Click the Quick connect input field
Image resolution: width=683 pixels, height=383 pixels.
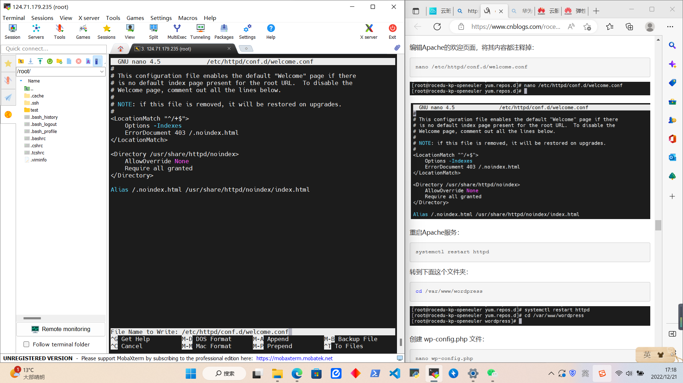pyautogui.click(x=54, y=49)
